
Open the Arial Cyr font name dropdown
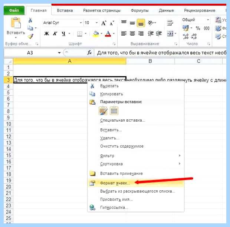click(80, 23)
